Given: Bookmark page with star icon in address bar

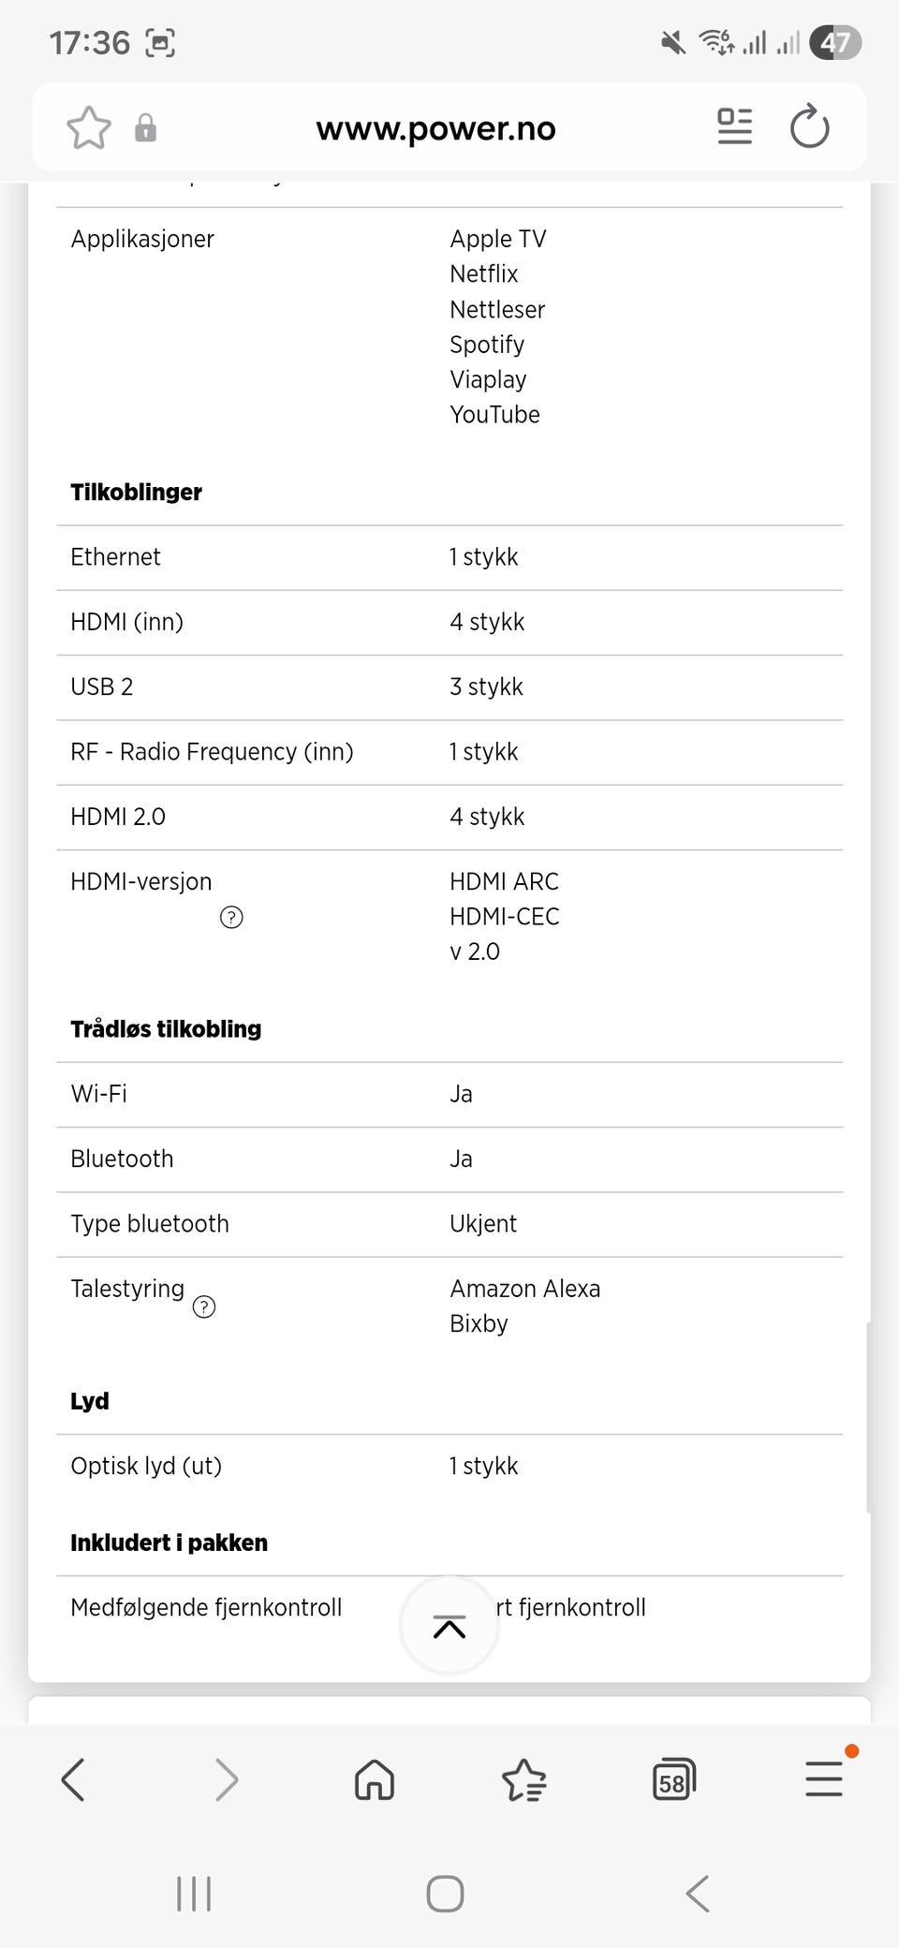Looking at the screenshot, I should 89,127.
